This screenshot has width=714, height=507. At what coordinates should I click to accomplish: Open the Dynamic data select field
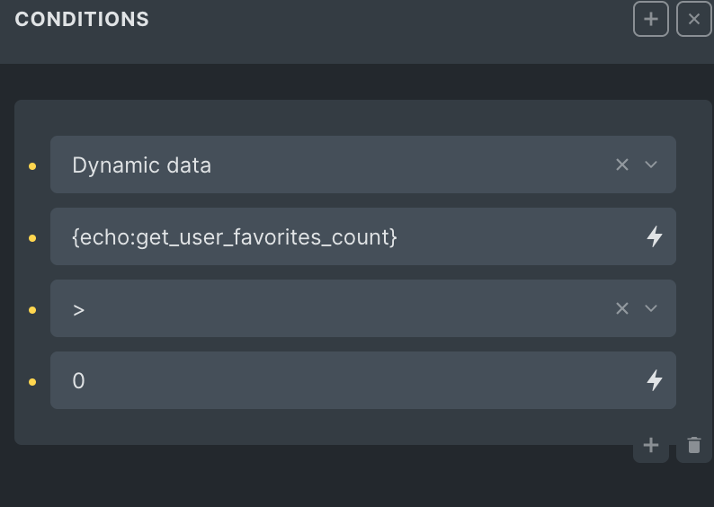(x=363, y=165)
